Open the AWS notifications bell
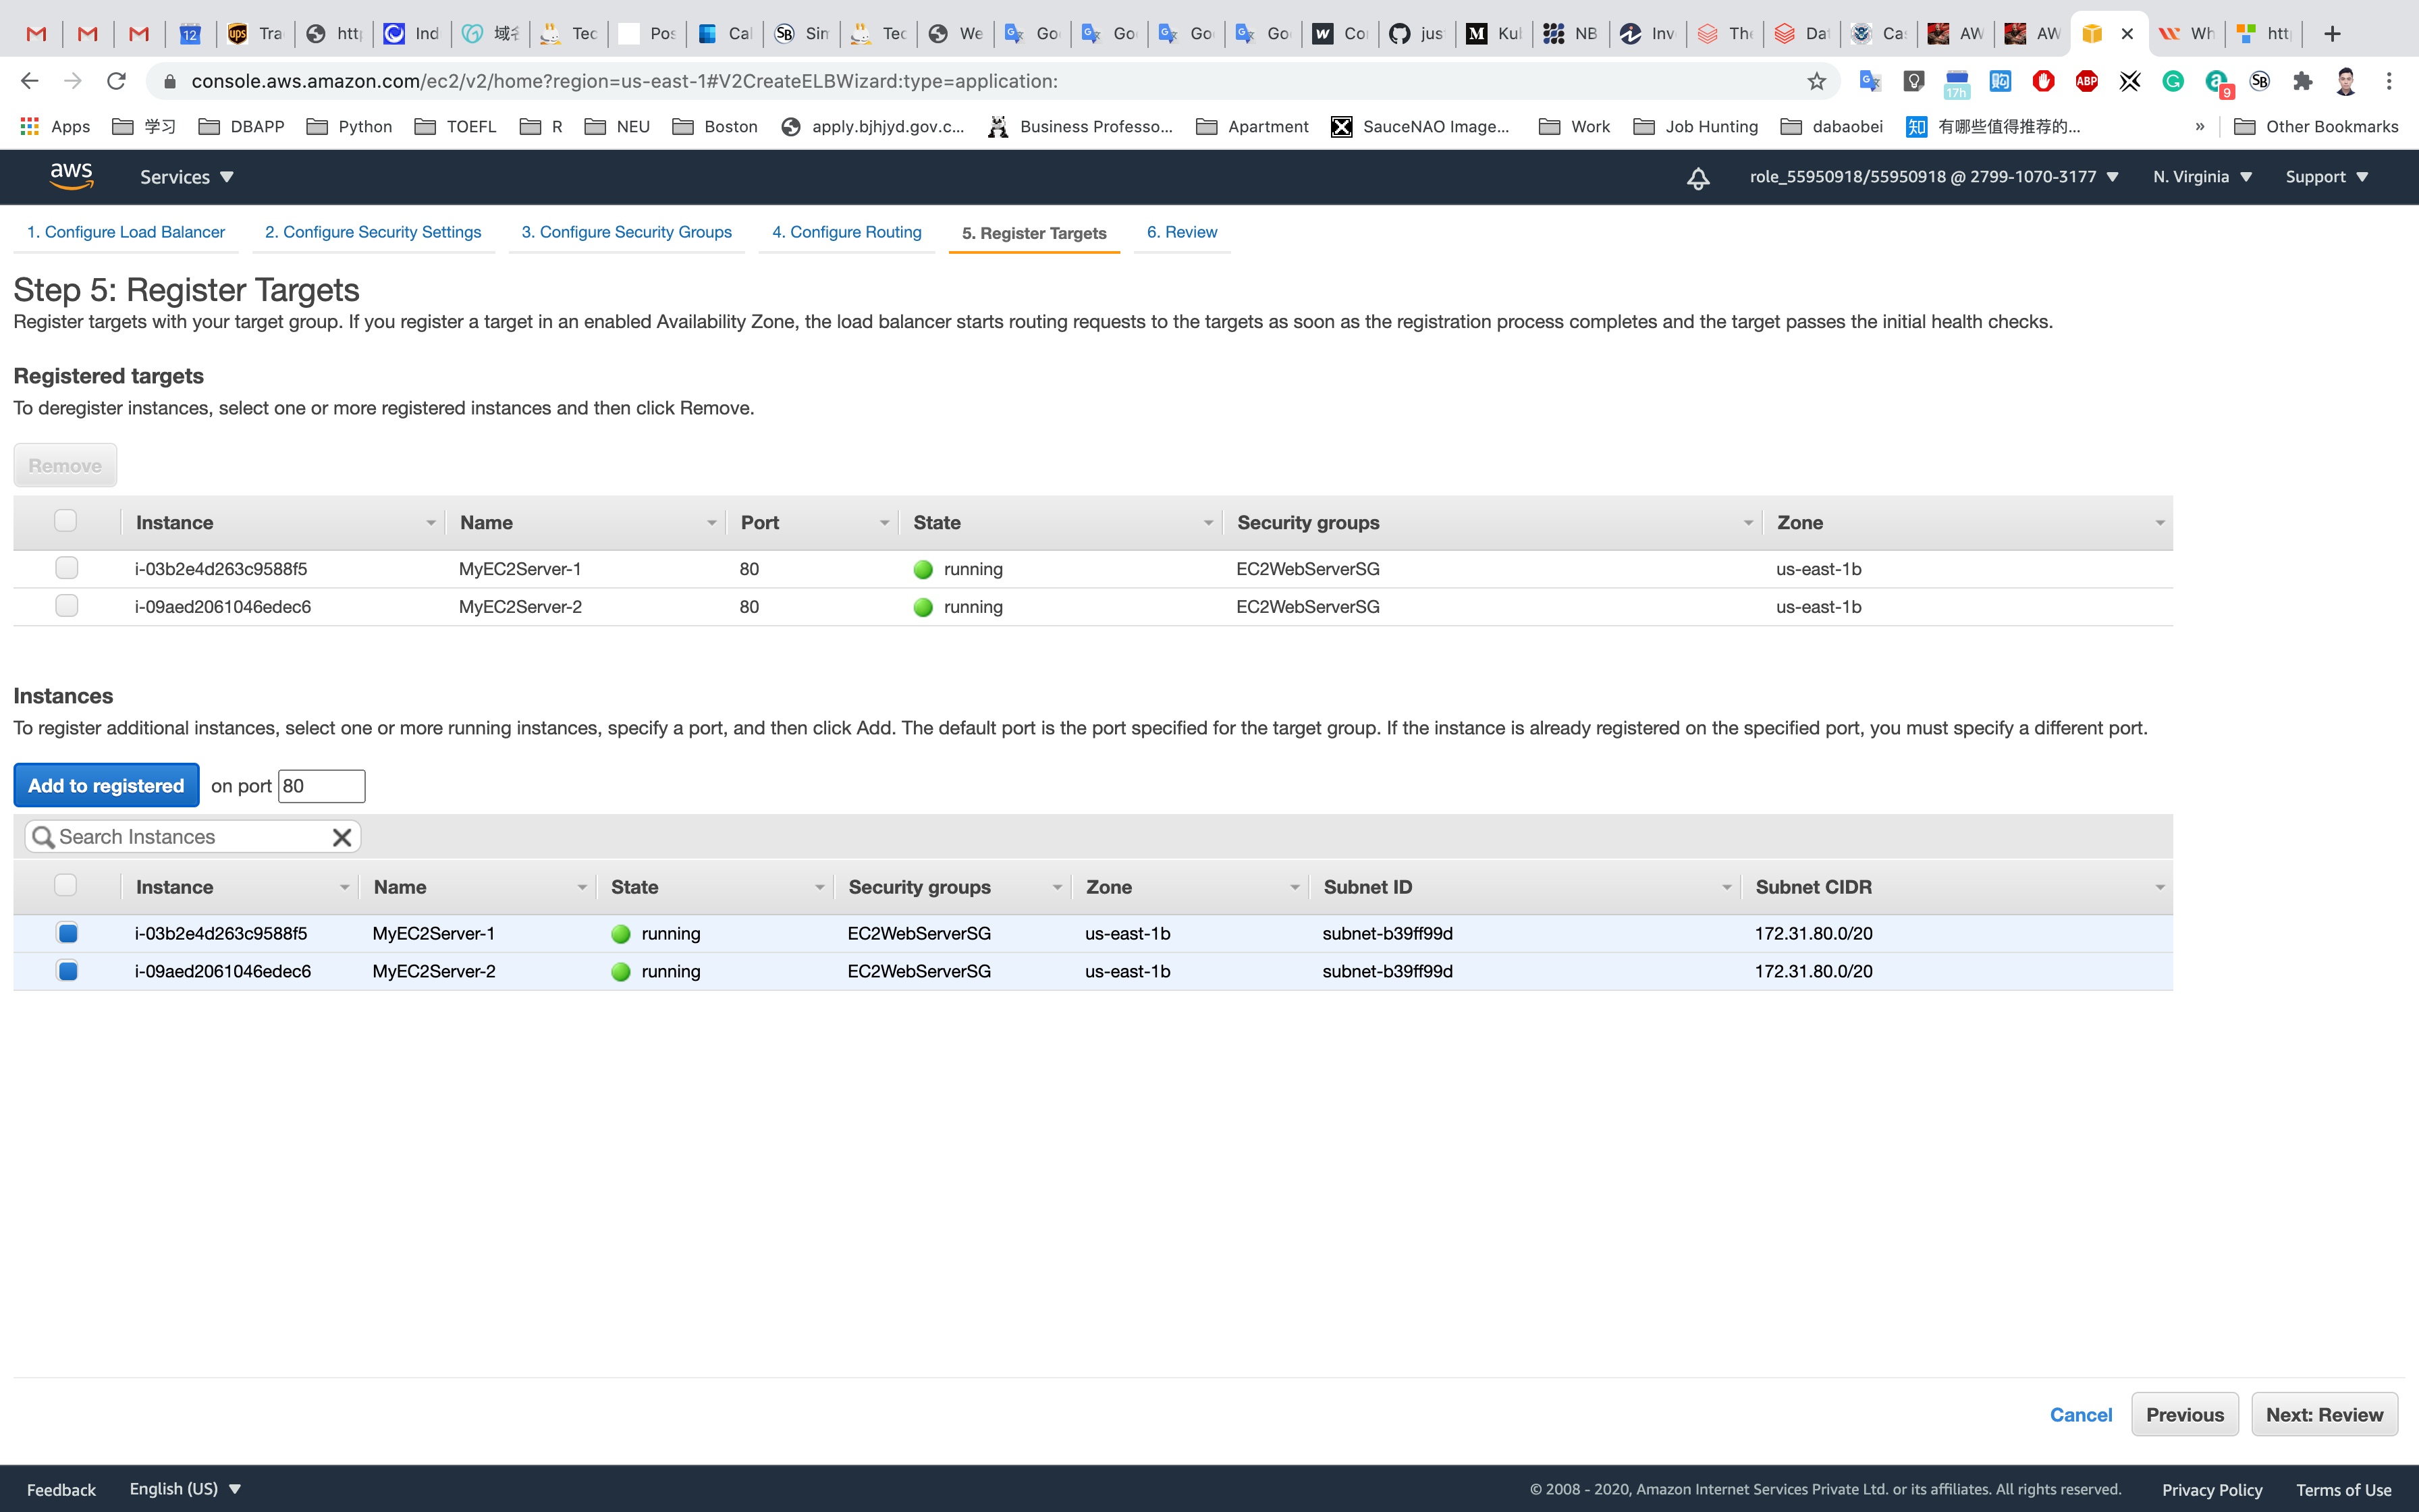The height and width of the screenshot is (1512, 2419). (1697, 178)
